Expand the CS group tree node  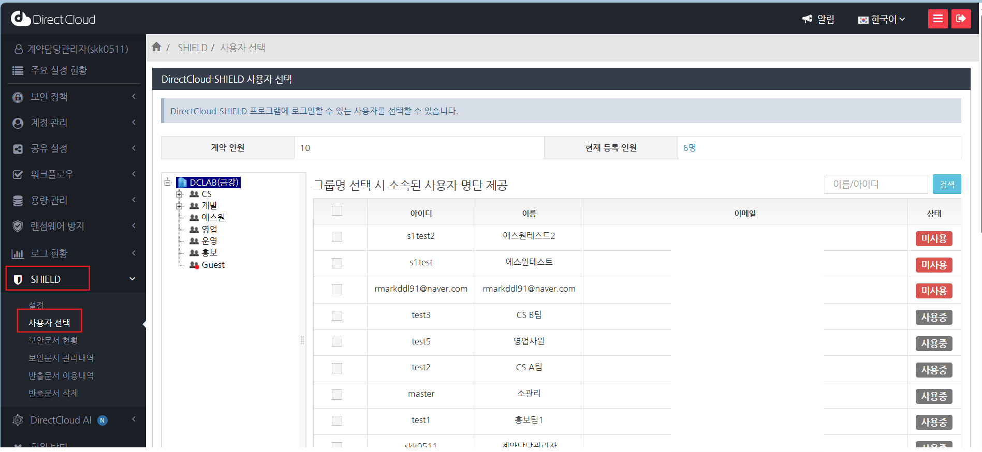pyautogui.click(x=180, y=194)
